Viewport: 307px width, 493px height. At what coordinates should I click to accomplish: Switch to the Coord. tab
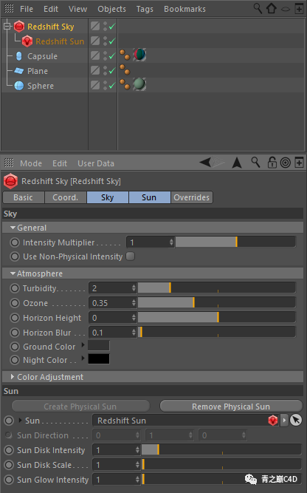[x=65, y=197]
